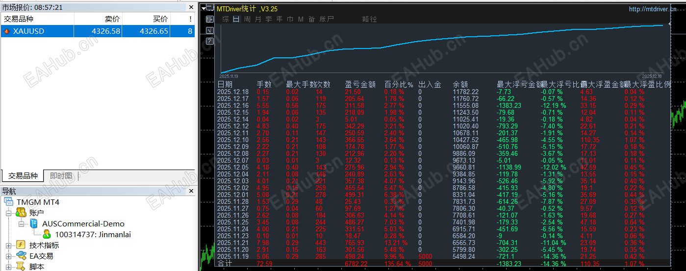Click the MTDriver panel minimize dash button
The image size is (686, 271).
[210, 8]
